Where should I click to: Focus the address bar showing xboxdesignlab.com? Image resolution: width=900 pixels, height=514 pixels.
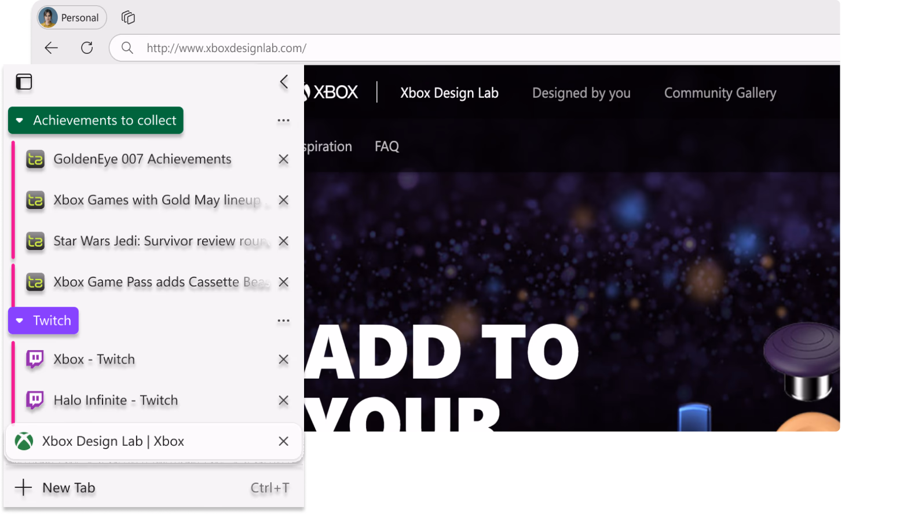475,48
